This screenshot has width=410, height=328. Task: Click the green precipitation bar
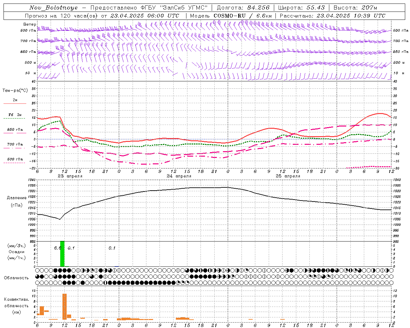[62, 254]
